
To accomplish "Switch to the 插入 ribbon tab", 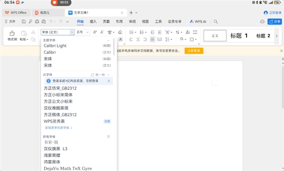I will pyautogui.click(x=93, y=22).
